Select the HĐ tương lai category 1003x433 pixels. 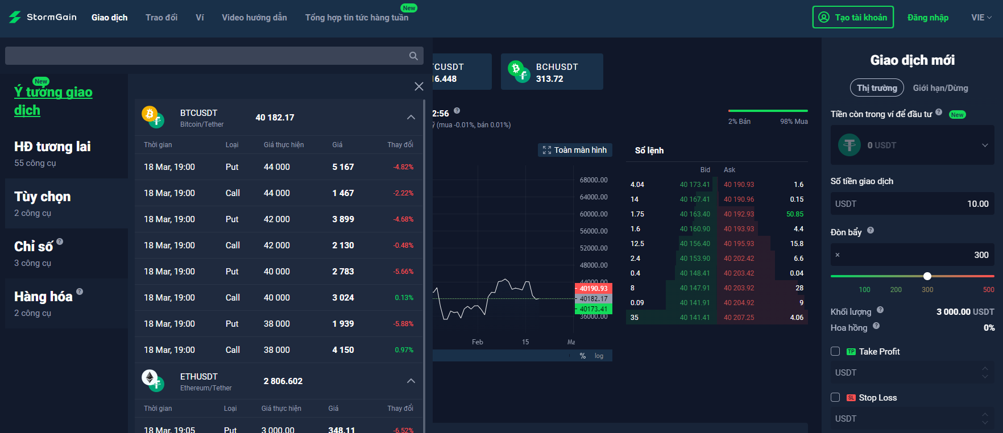67,153
